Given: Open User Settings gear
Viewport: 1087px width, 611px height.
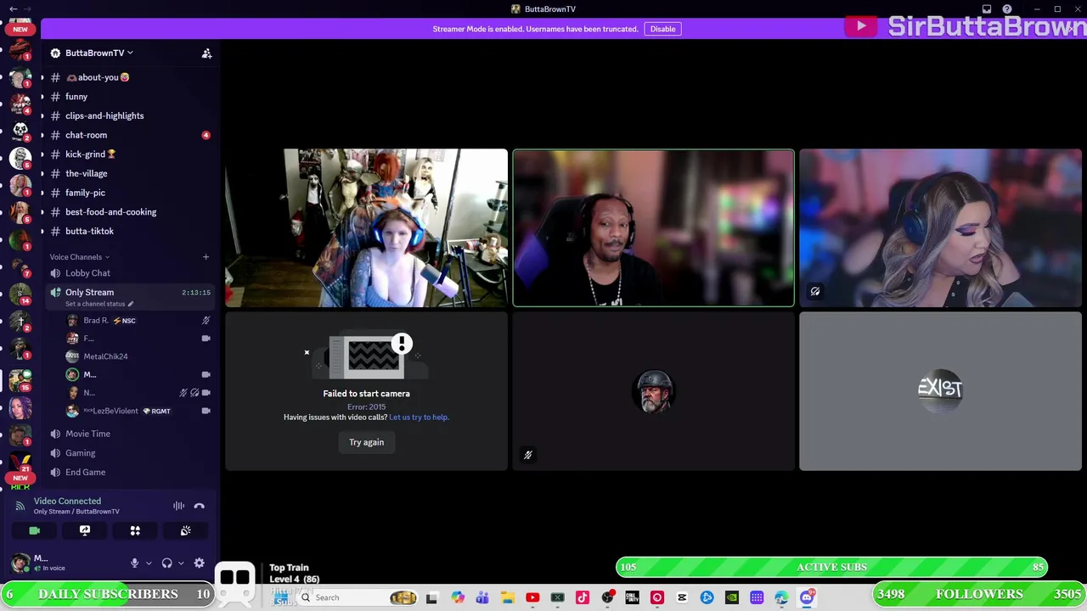Looking at the screenshot, I should pyautogui.click(x=200, y=563).
